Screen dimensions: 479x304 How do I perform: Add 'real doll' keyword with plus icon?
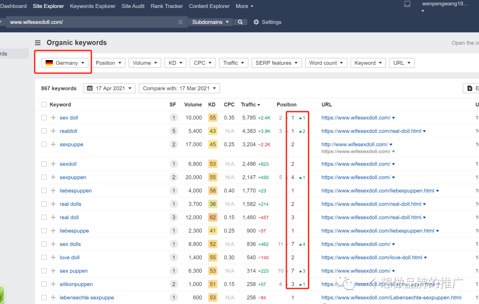pos(53,217)
